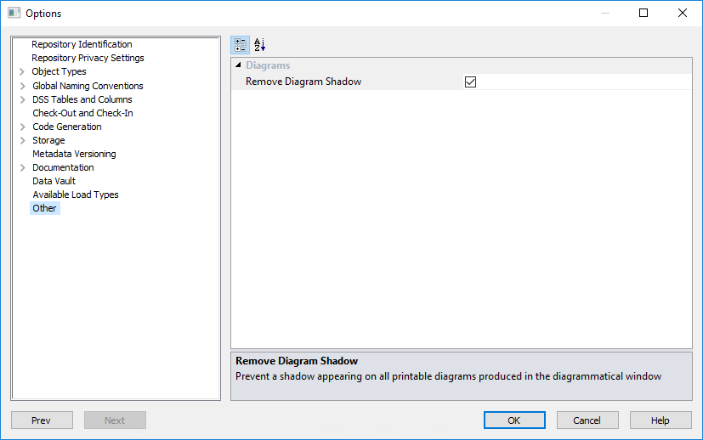Viewport: 703px width, 440px height.
Task: Click the Options window app icon
Action: (14, 14)
